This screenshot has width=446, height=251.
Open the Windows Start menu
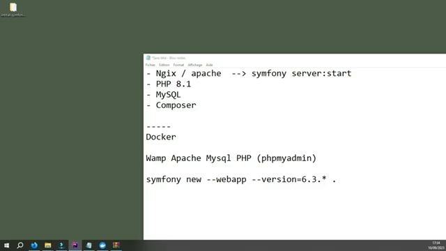(6, 245)
